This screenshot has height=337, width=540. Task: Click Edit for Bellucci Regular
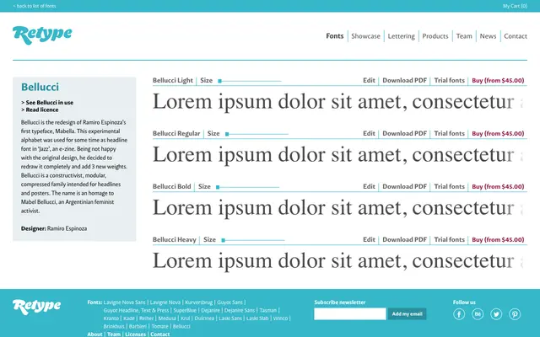pos(369,133)
